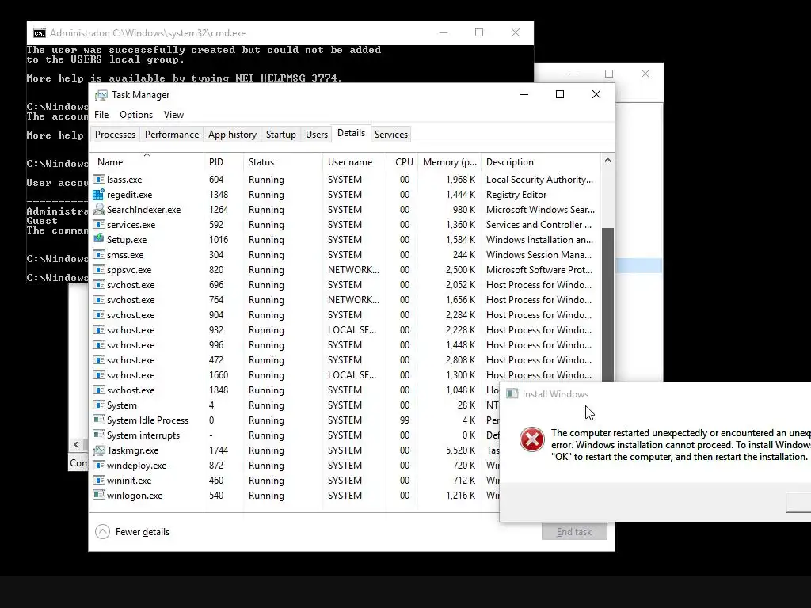Click the System Idle Process icon
811x608 pixels.
coord(98,420)
